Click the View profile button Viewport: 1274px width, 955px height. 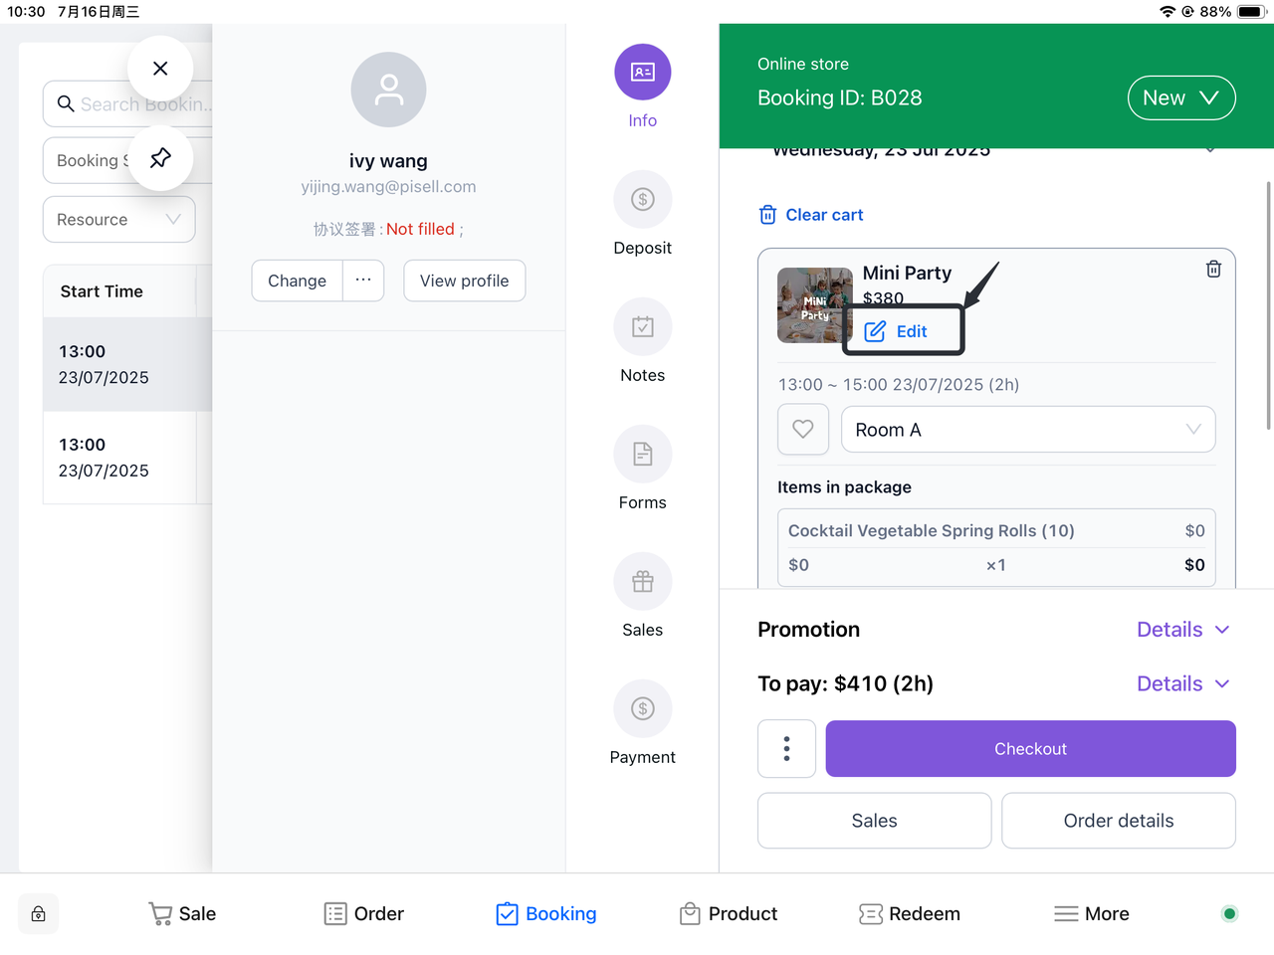[464, 282]
